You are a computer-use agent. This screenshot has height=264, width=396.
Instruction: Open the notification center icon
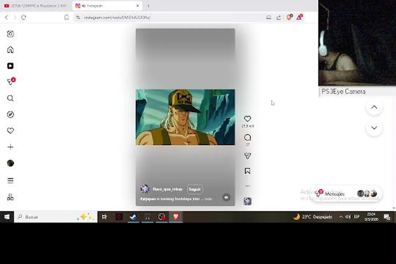387,217
